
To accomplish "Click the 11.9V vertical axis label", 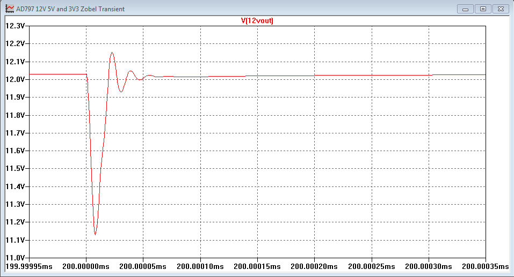I will pyautogui.click(x=15, y=97).
